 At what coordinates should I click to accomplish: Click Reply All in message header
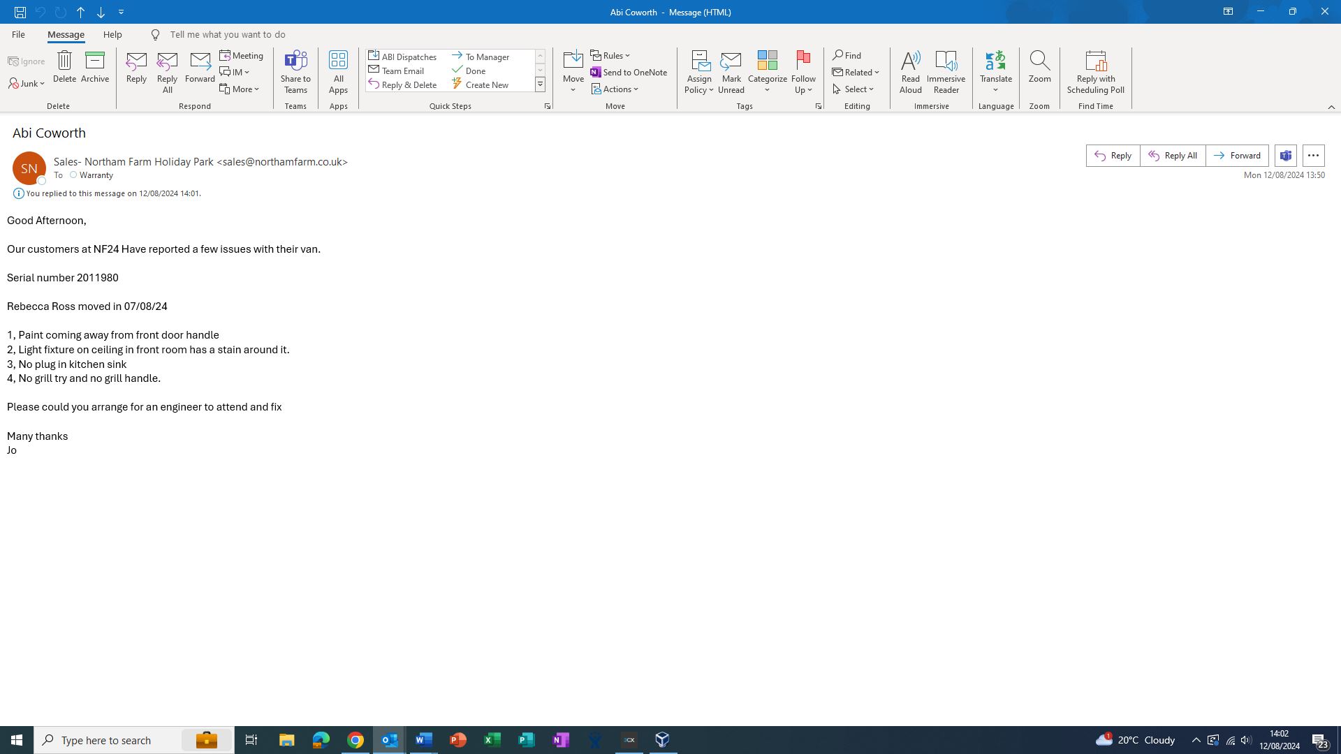tap(1173, 156)
